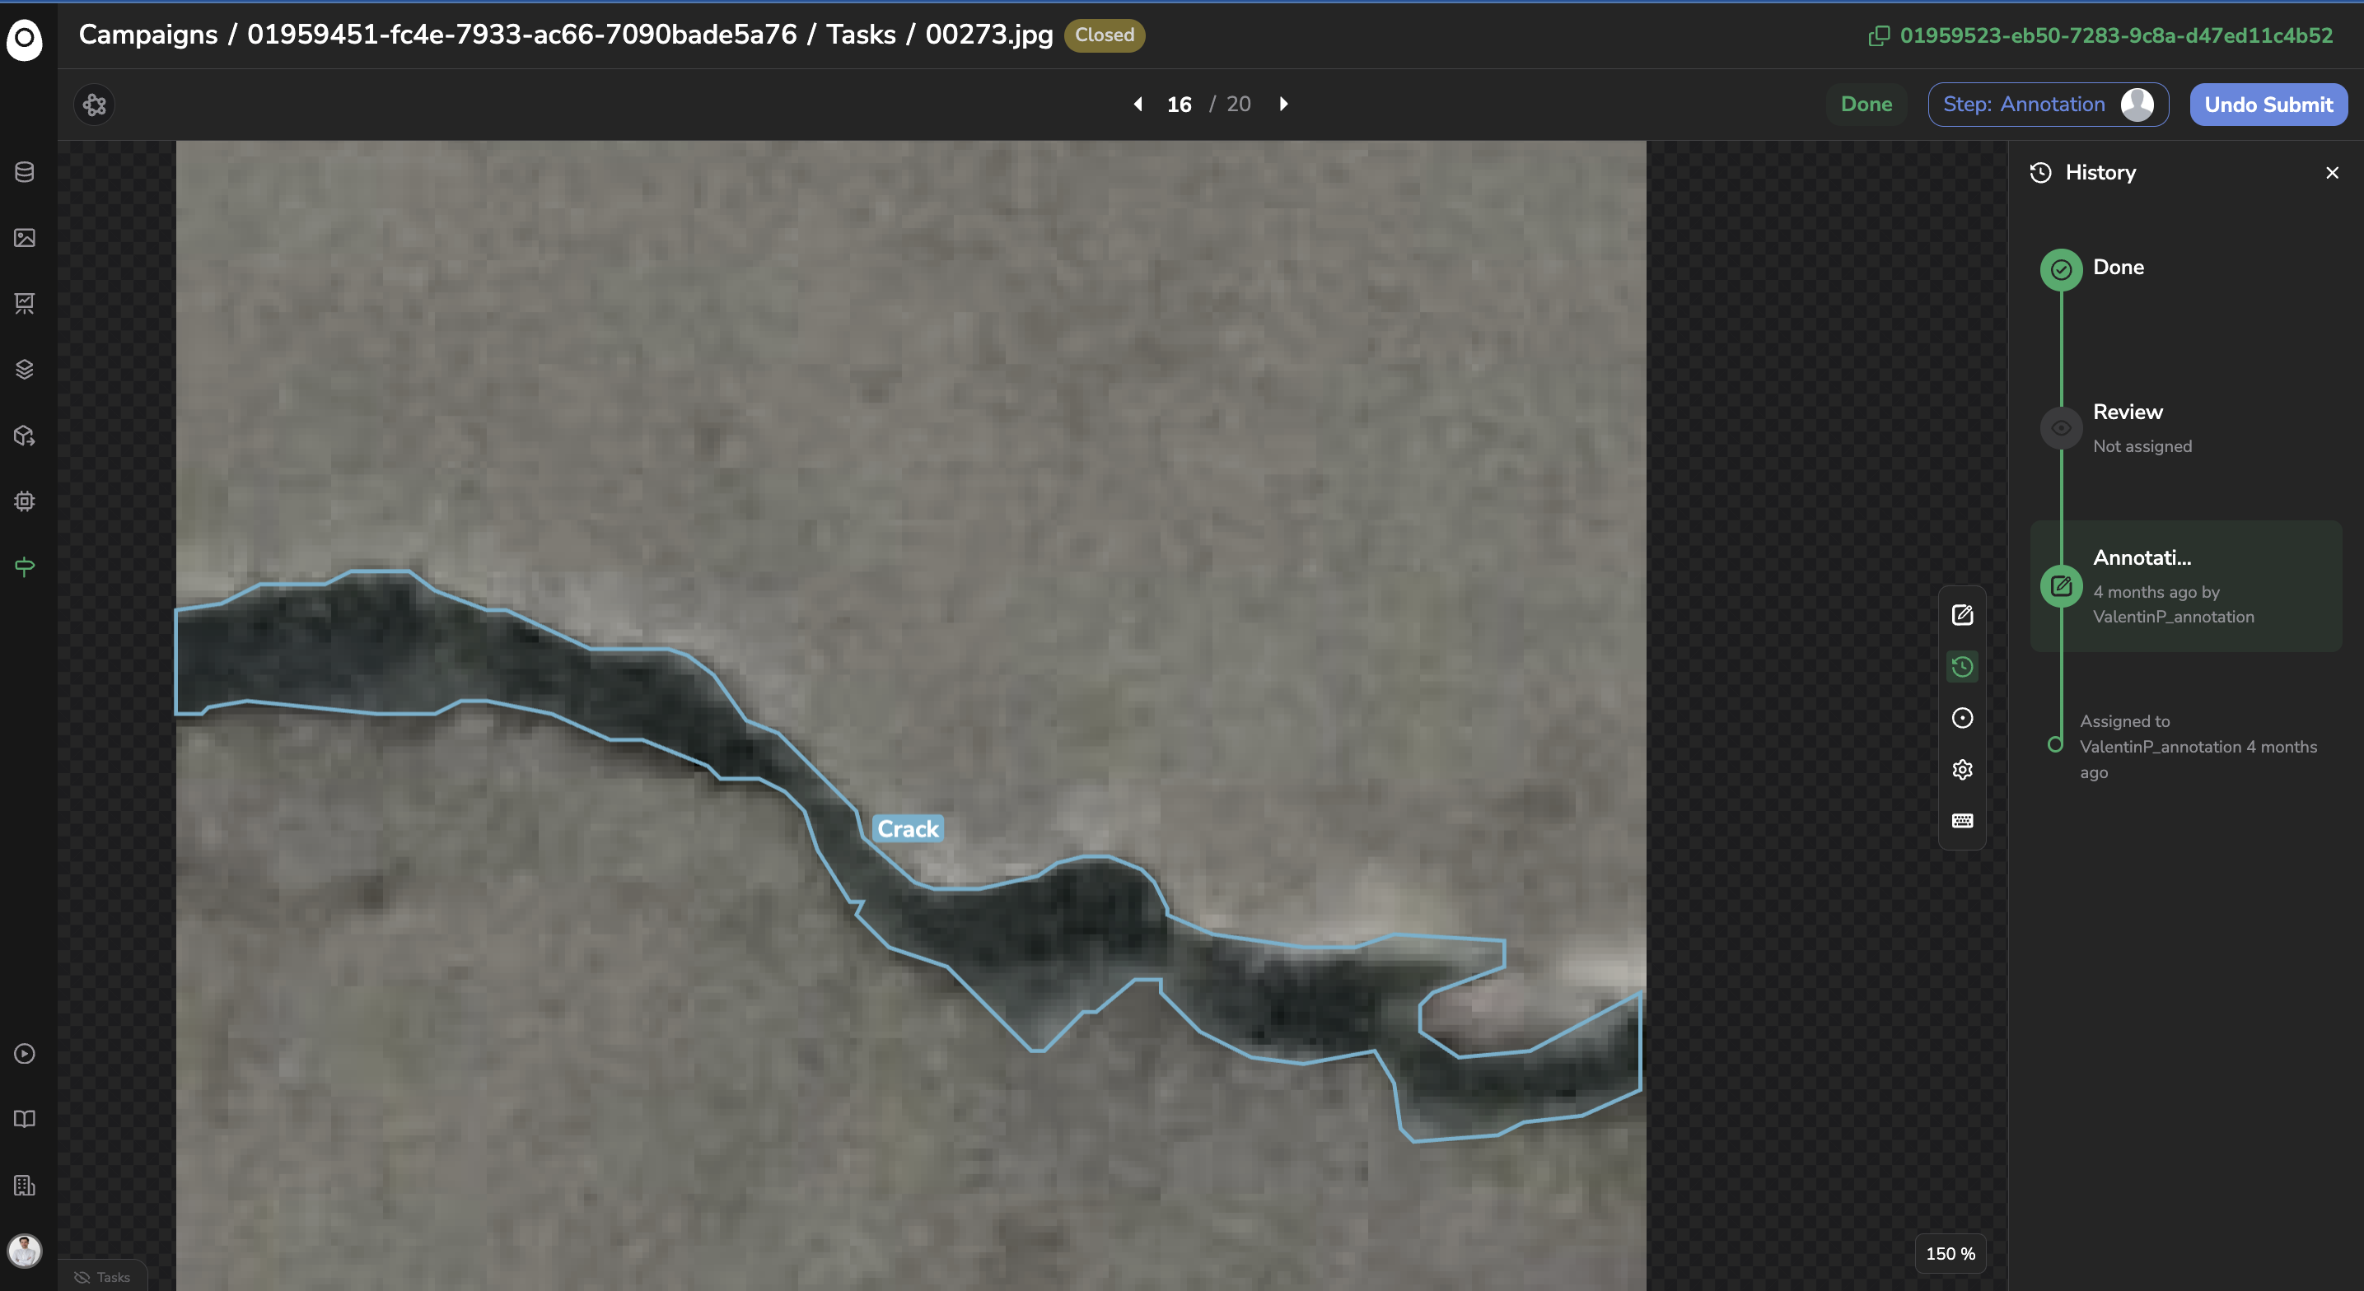Image resolution: width=2364 pixels, height=1291 pixels.
Task: Open the organization building icon in the sidebar
Action: (x=25, y=1185)
